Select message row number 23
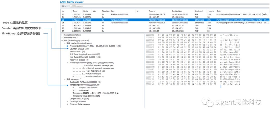This screenshot has width=270, height=115. click(165, 14)
